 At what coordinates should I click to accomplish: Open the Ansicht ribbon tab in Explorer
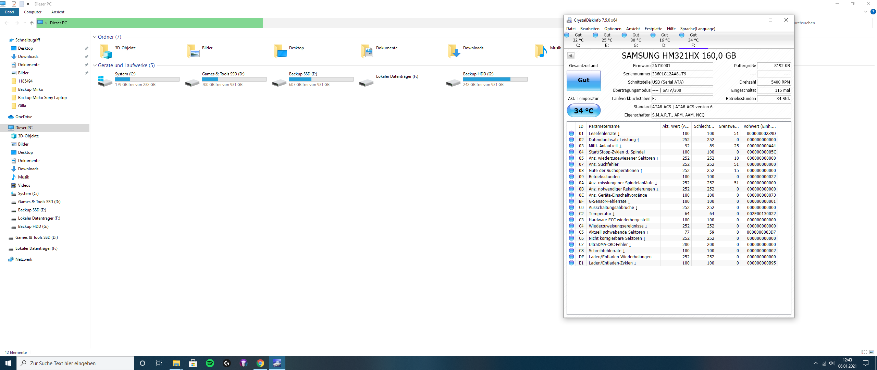coord(58,12)
